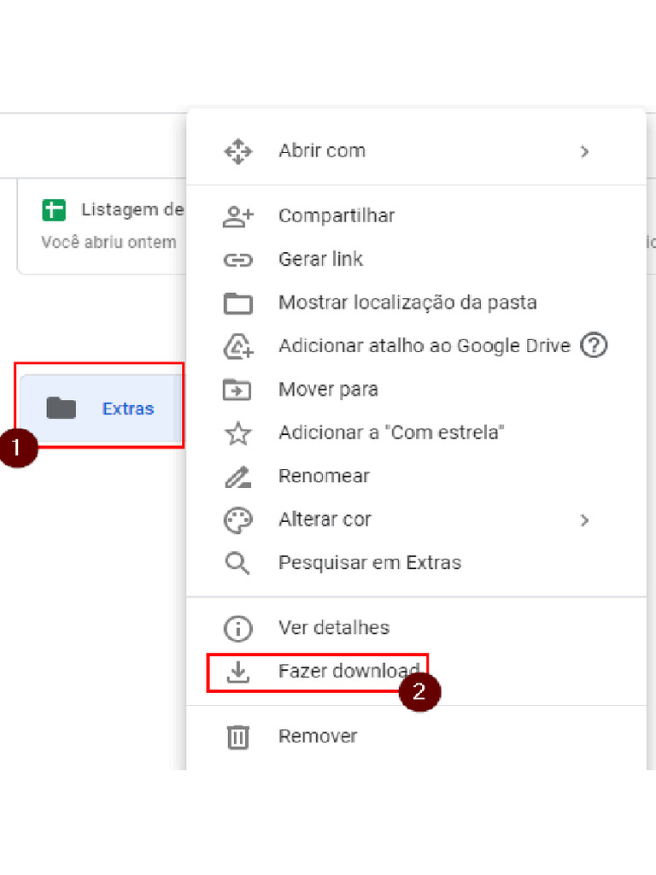Click the star icon for Com estrela
Screen dimensions: 656x875
point(237,433)
